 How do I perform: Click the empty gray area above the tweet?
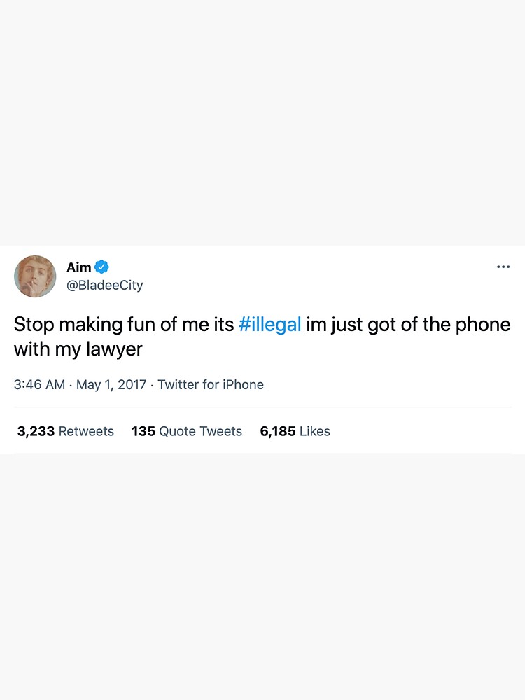coord(262,122)
